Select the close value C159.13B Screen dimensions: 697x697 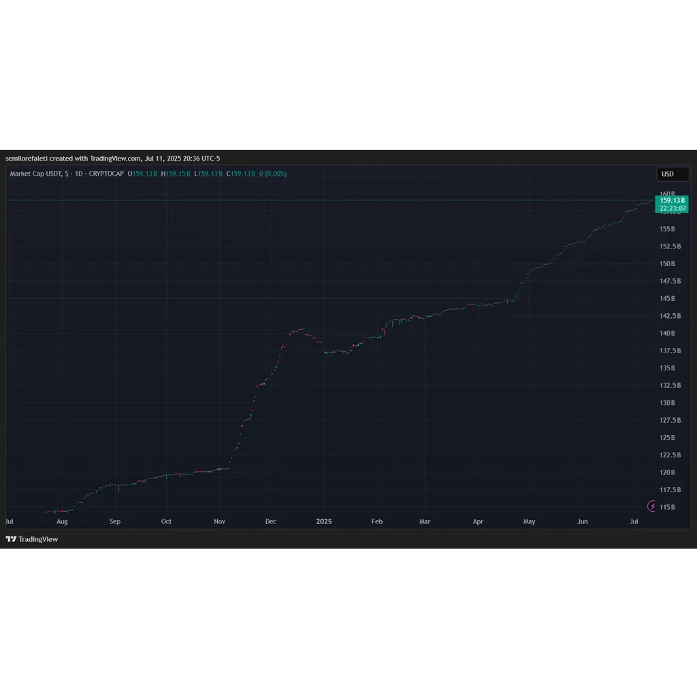click(240, 174)
